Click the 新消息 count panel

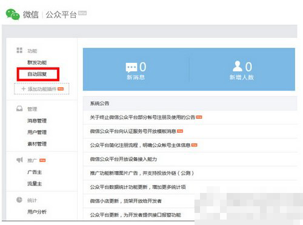136,69
